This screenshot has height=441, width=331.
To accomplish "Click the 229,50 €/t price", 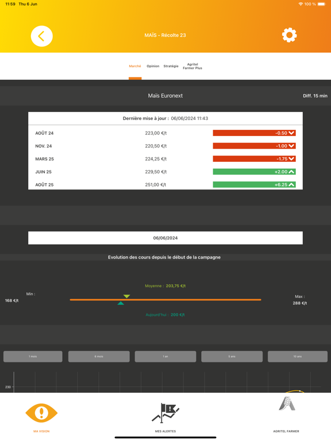I will click(x=156, y=172).
